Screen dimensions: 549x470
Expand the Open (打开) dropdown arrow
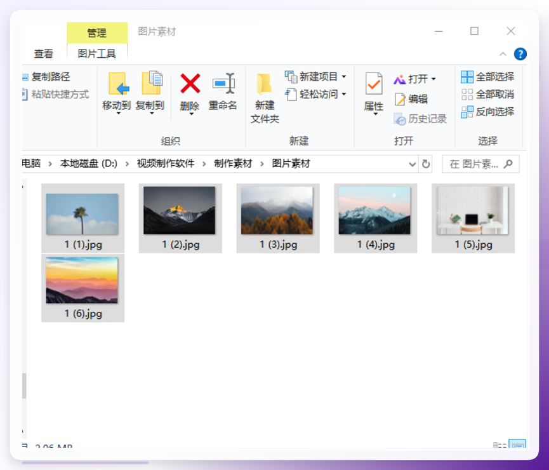(433, 79)
